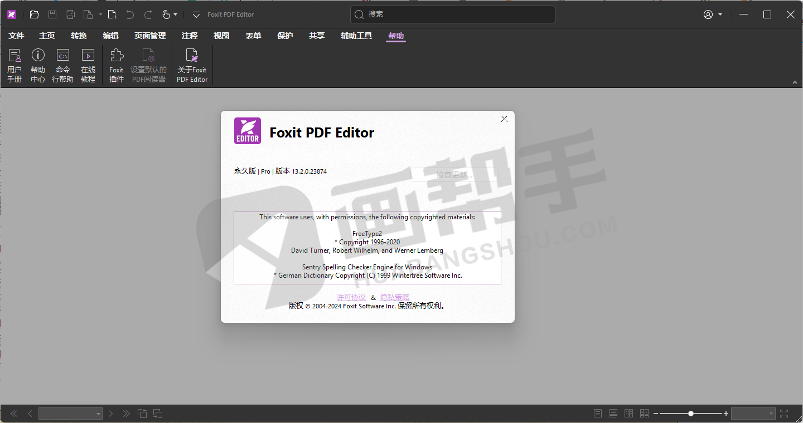Go to next page arrow in status bar
This screenshot has width=803, height=423.
click(110, 414)
